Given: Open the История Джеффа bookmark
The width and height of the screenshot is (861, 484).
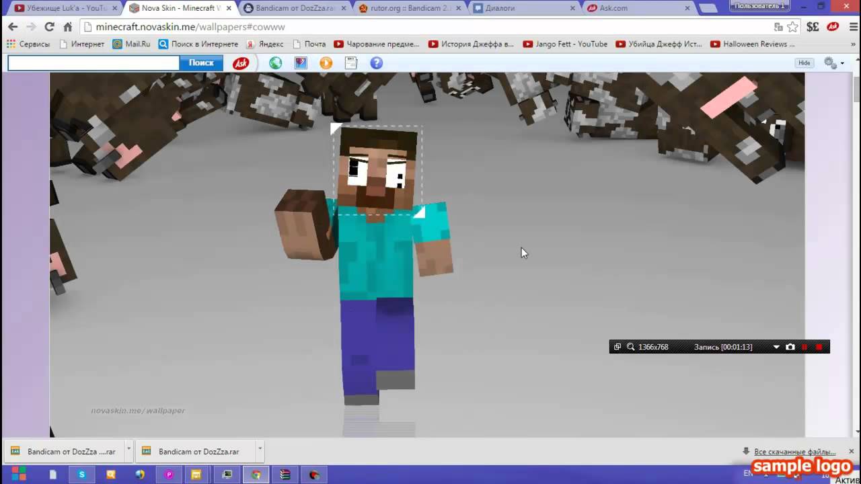Looking at the screenshot, I should [471, 44].
